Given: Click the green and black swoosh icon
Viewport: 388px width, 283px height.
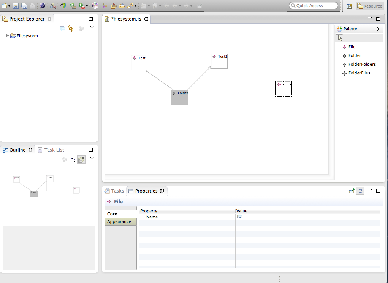Looking at the screenshot, I should point(63,6).
